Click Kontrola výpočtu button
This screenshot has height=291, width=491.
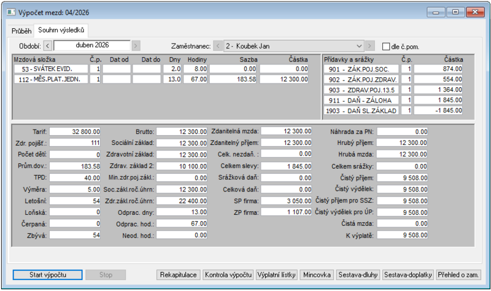click(x=228, y=274)
